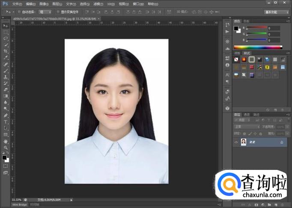Click the color spectrum ramp bar
The width and height of the screenshot is (292, 208).
258,47
